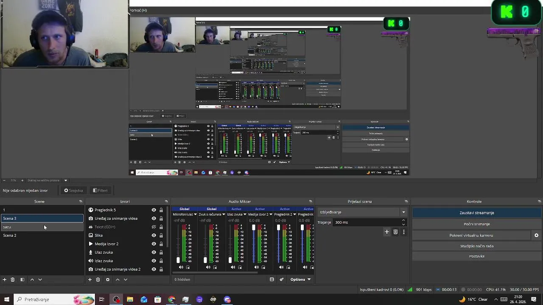Undock the Kontrole panel icon
This screenshot has width=543, height=305.
(x=540, y=202)
